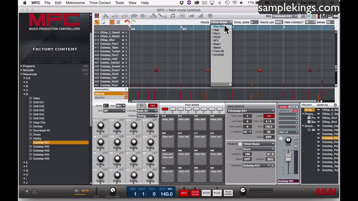This screenshot has height=201, width=358.
Task: Toggle track TRAN OFF button
Action: 247,159
